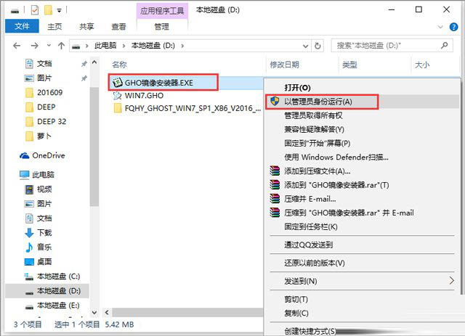Open the Customize Quick Access Toolbar dropdown
This screenshot has width=465, height=336.
coord(60,11)
